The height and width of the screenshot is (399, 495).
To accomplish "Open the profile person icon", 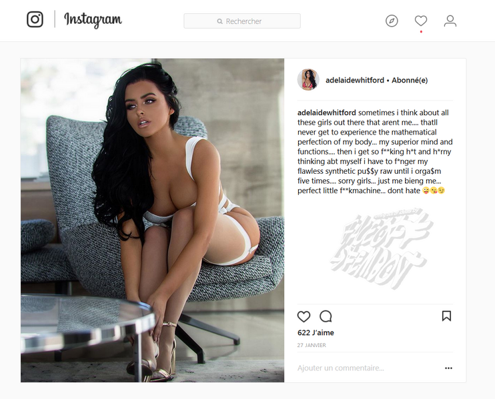I will point(450,21).
